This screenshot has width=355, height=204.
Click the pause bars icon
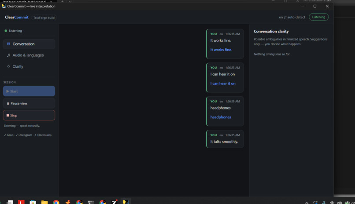[8, 103]
